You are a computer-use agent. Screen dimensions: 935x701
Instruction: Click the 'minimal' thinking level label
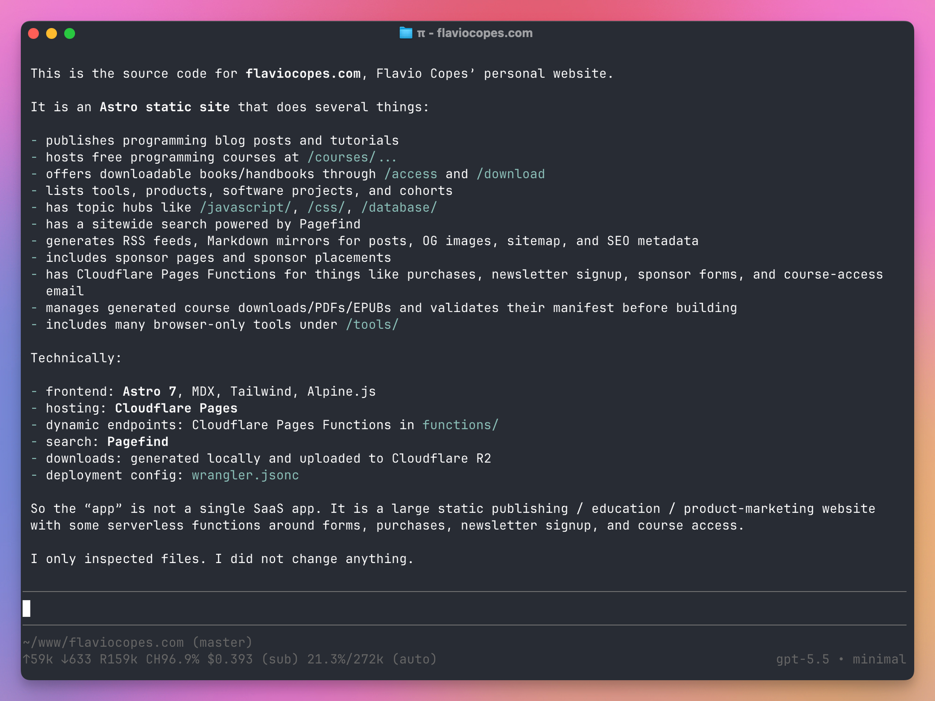[879, 659]
